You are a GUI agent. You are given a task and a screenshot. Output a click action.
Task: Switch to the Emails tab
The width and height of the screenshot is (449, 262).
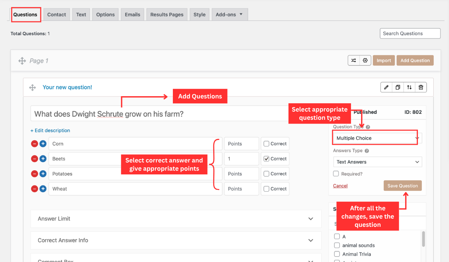(x=132, y=15)
